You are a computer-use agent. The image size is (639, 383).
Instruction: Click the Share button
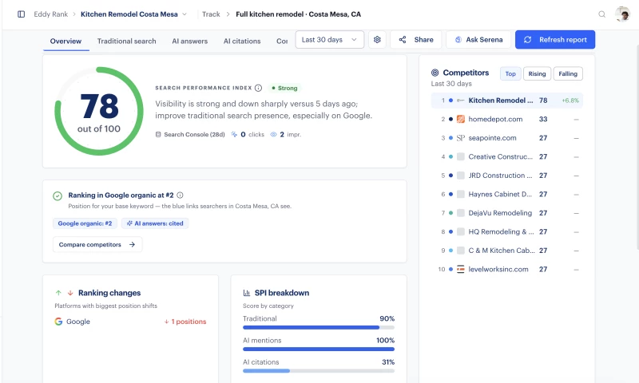[415, 39]
